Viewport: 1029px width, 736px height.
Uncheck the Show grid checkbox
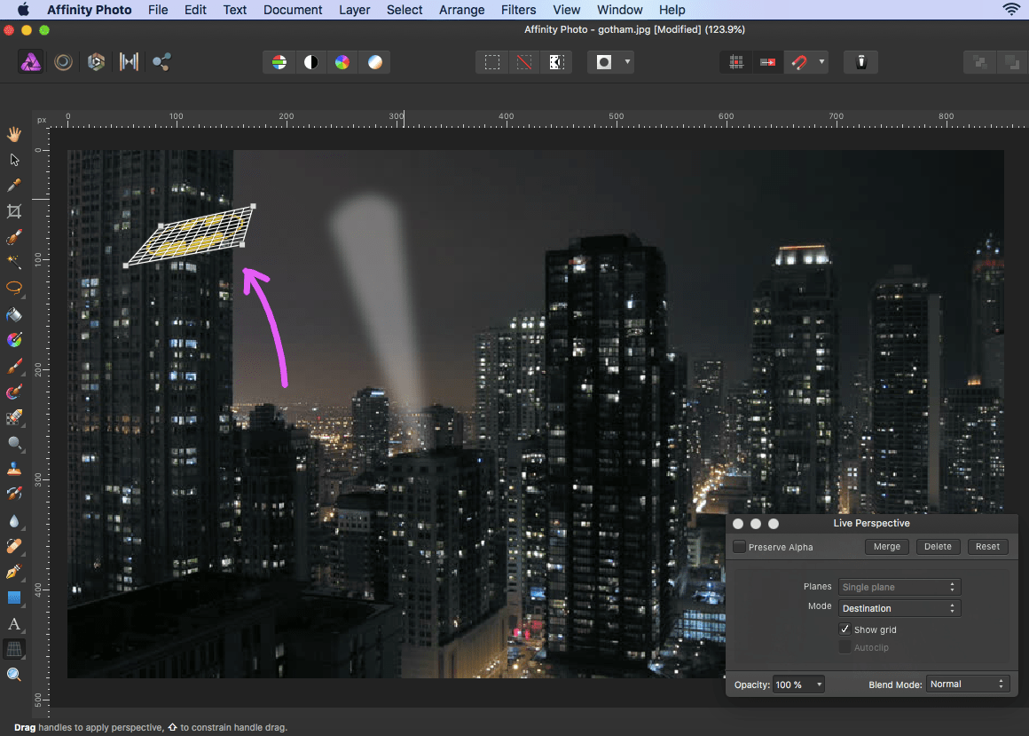pos(844,629)
